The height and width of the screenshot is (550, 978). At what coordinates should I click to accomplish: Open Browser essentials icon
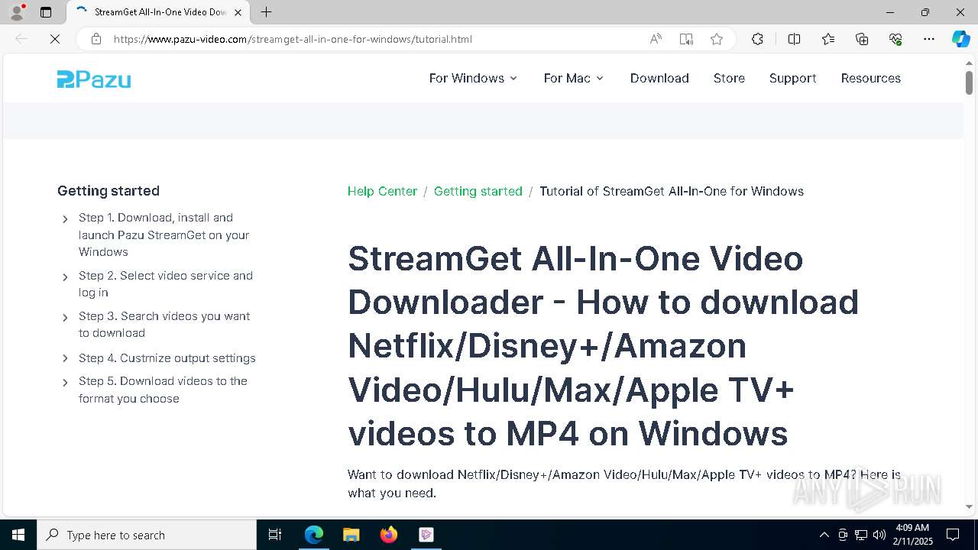tap(895, 39)
